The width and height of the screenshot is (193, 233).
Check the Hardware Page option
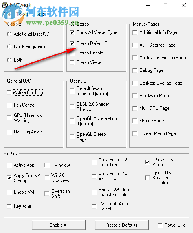pos(135,96)
